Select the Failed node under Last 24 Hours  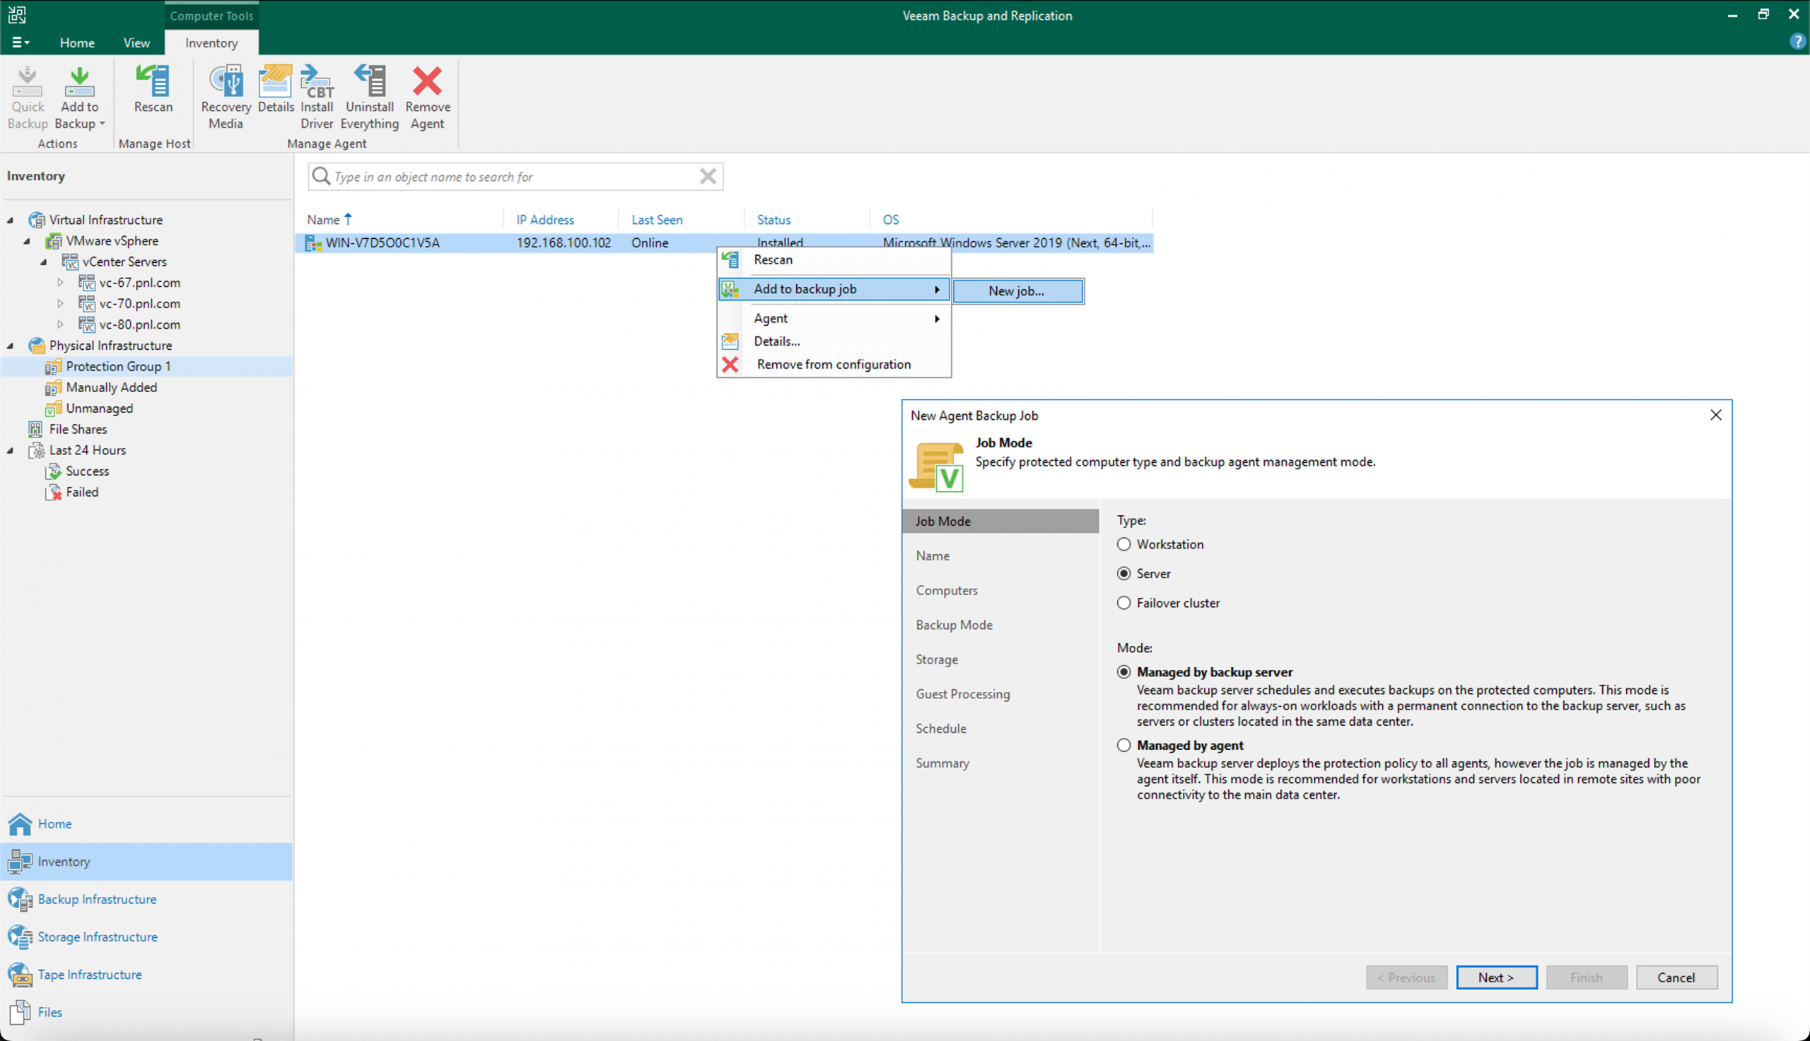pos(81,492)
